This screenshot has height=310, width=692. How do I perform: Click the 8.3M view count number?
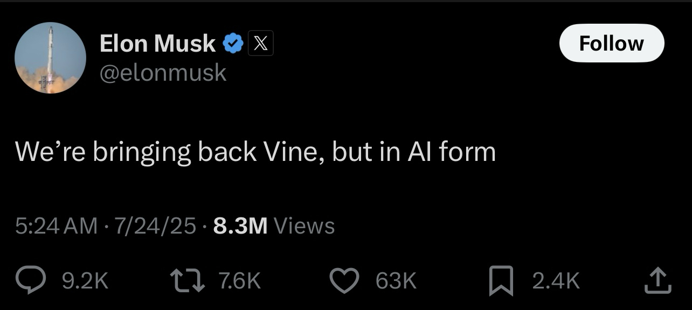(240, 226)
